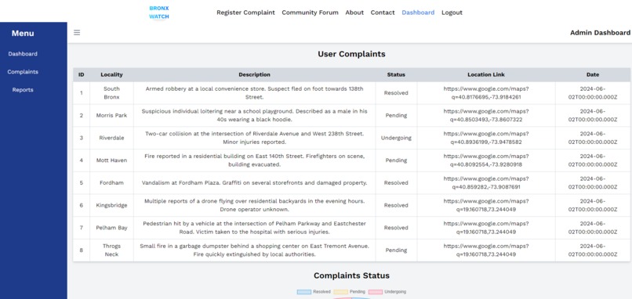Image resolution: width=632 pixels, height=299 pixels.
Task: Click the Location Link column header
Action: [x=486, y=74]
